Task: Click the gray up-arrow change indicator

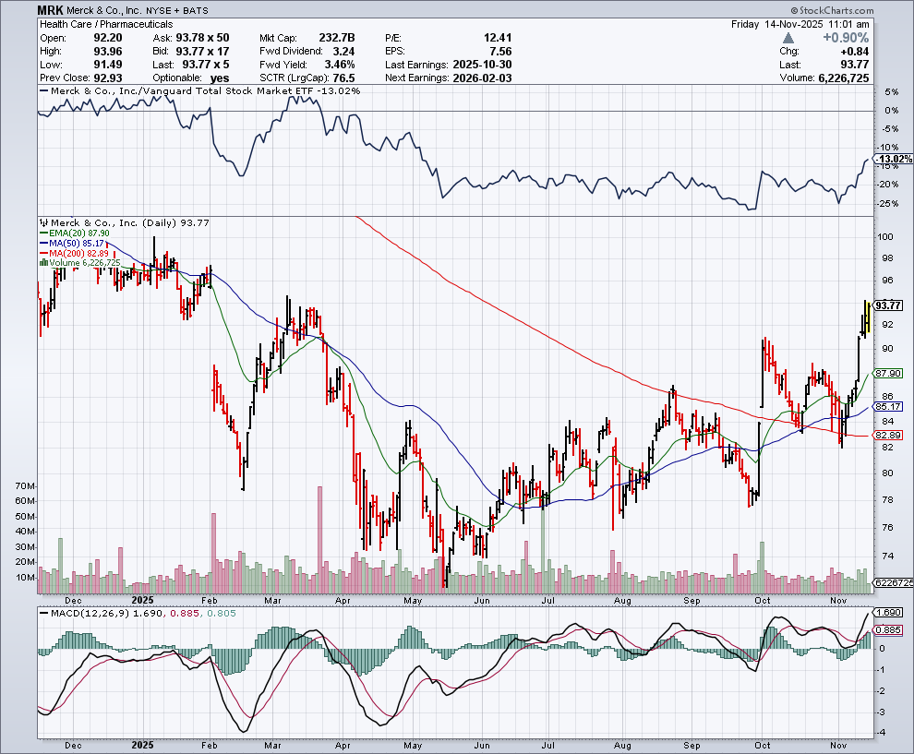Action: (x=787, y=38)
